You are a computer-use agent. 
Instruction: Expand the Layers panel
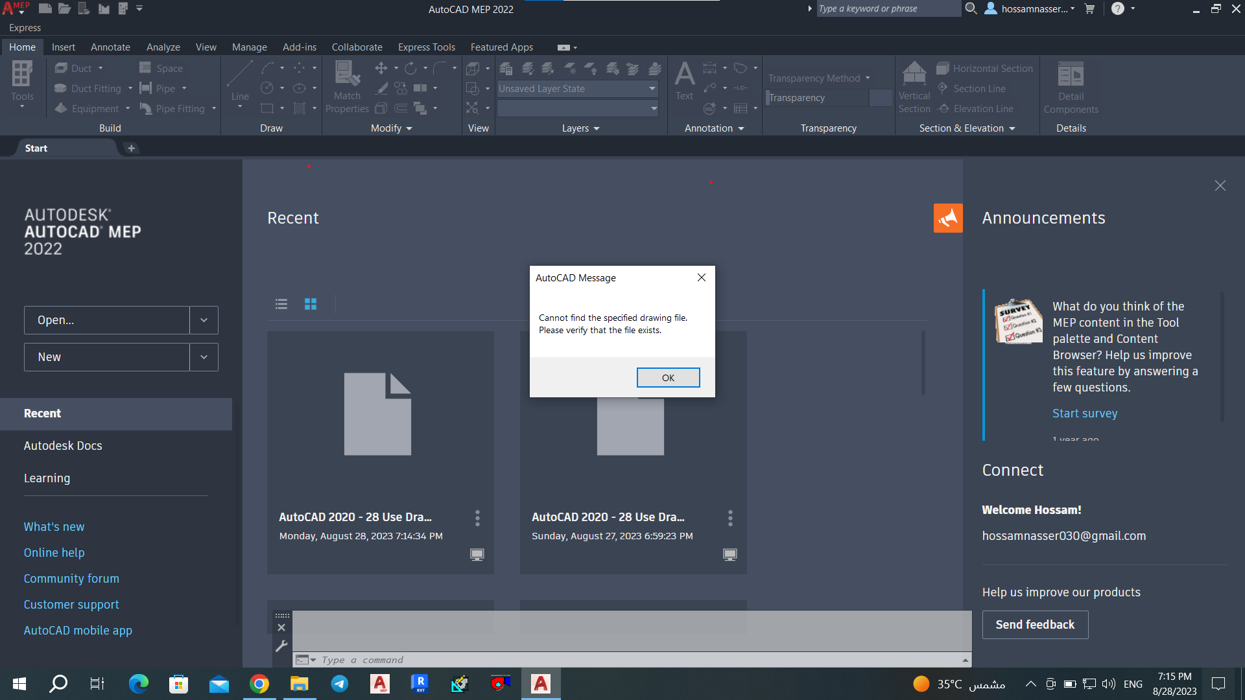[580, 128]
